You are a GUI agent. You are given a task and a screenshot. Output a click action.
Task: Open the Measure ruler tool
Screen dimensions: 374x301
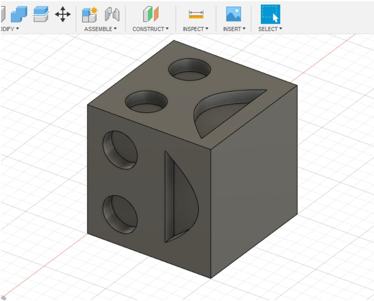[x=196, y=14]
